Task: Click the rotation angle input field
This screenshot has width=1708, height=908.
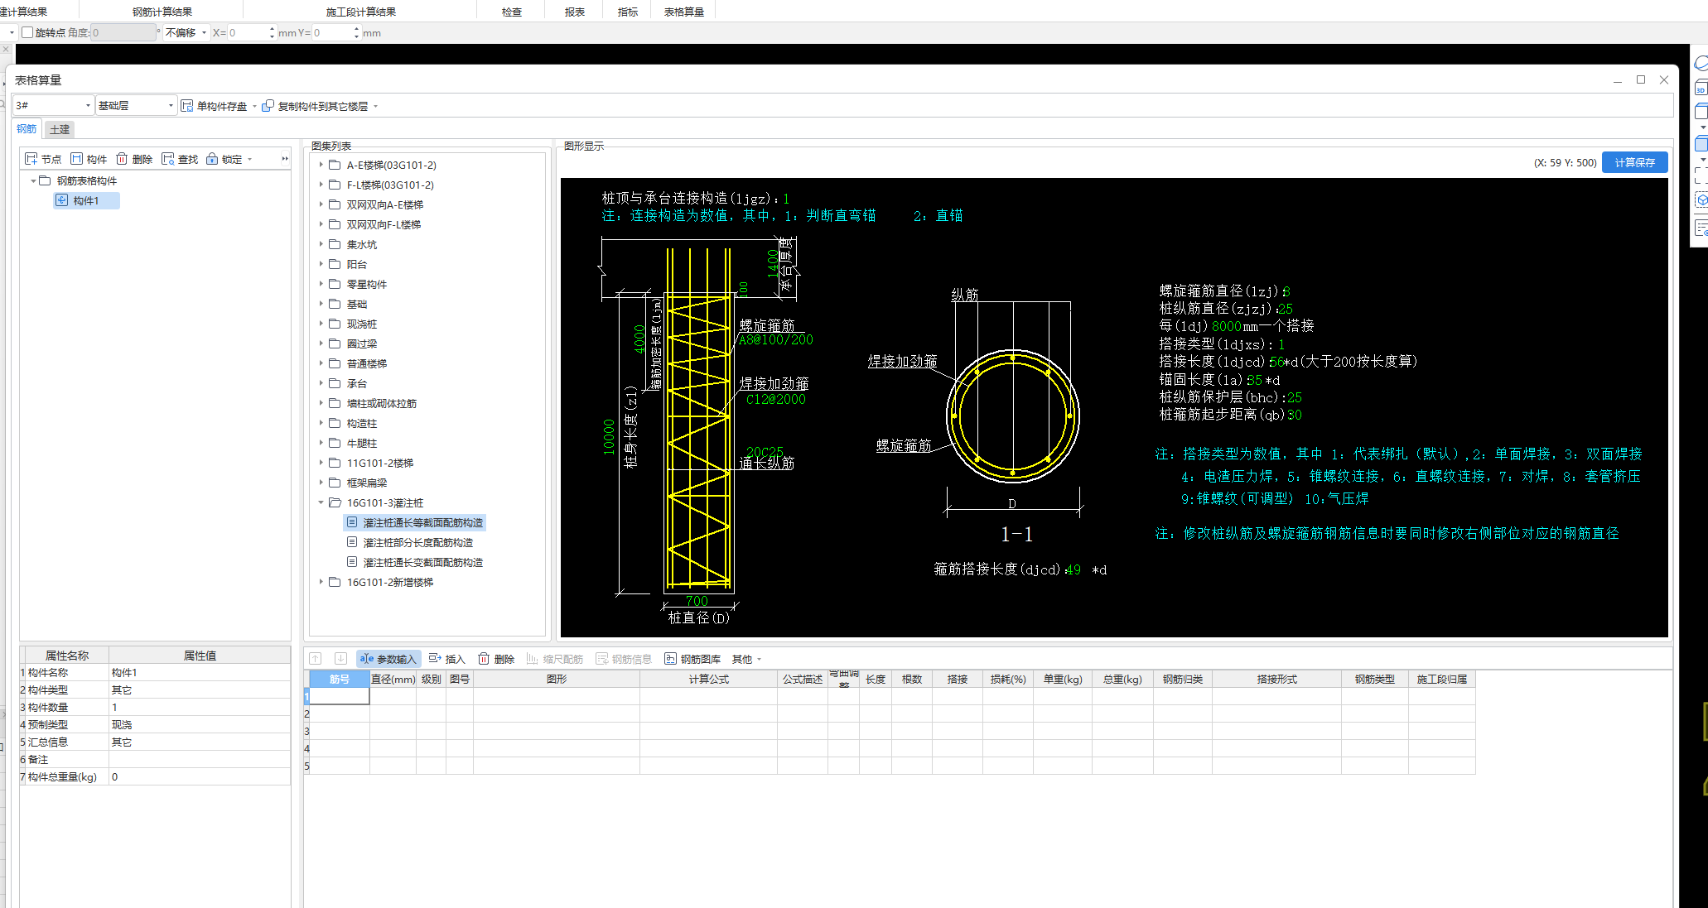Action: [123, 32]
